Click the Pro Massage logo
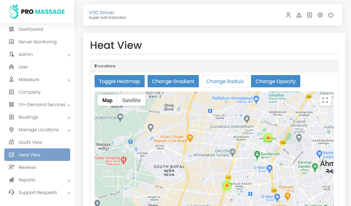Image resolution: width=351 pixels, height=206 pixels. (x=37, y=12)
